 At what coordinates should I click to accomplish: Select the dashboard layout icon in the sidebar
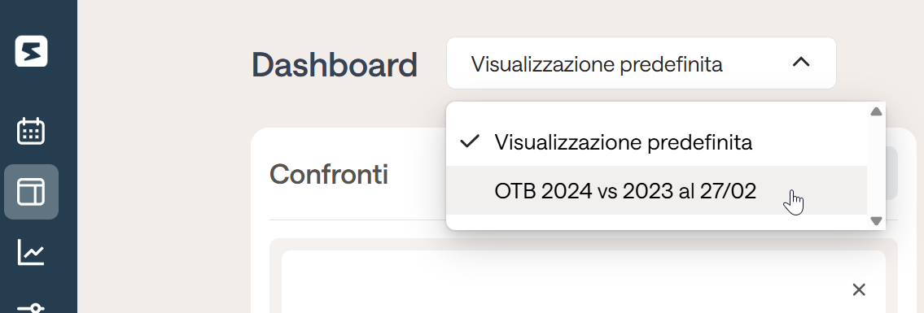31,192
